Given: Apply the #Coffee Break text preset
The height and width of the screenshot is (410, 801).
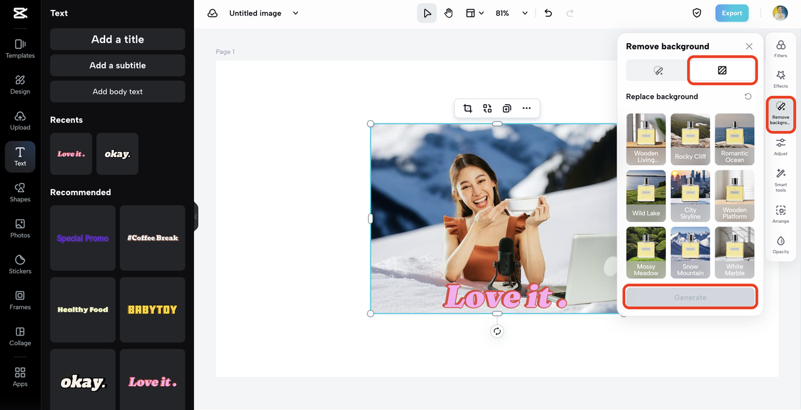Looking at the screenshot, I should pos(153,238).
